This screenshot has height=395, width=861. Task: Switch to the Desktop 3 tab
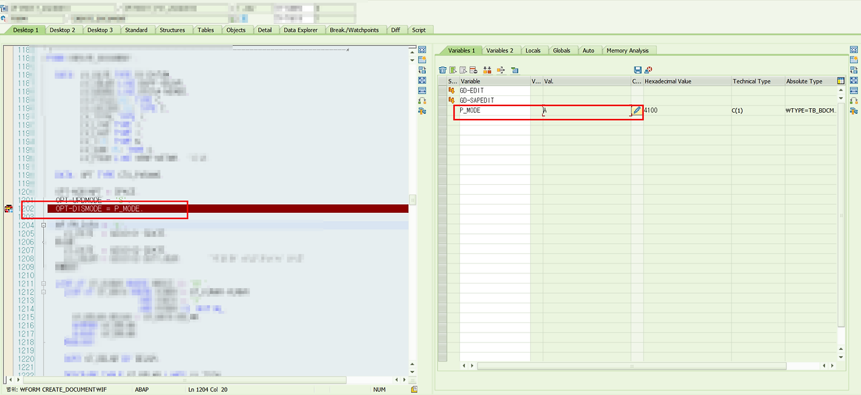click(x=100, y=30)
